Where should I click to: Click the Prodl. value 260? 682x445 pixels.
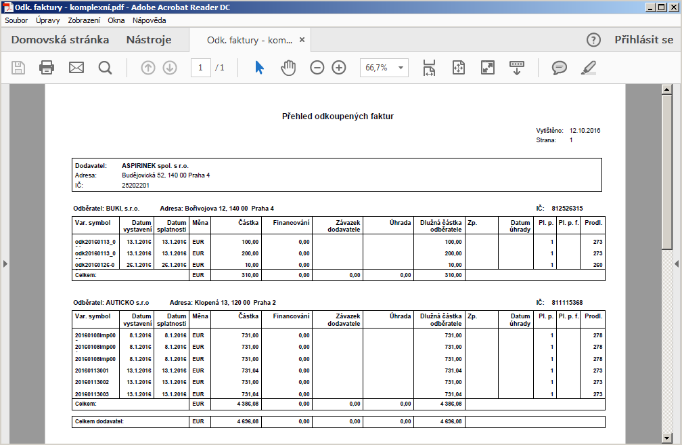pos(597,265)
